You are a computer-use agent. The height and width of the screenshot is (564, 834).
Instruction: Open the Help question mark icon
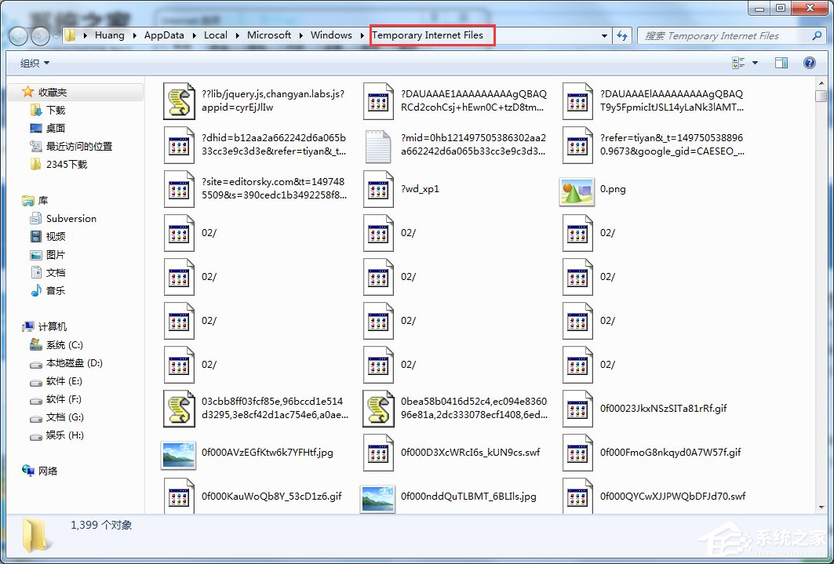tap(809, 63)
